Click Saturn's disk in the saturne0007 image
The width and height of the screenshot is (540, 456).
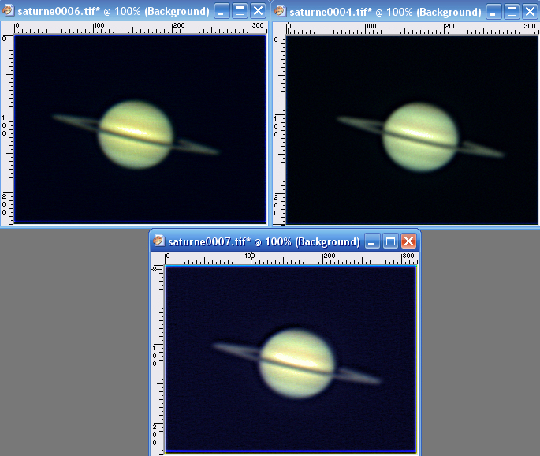pyautogui.click(x=296, y=364)
